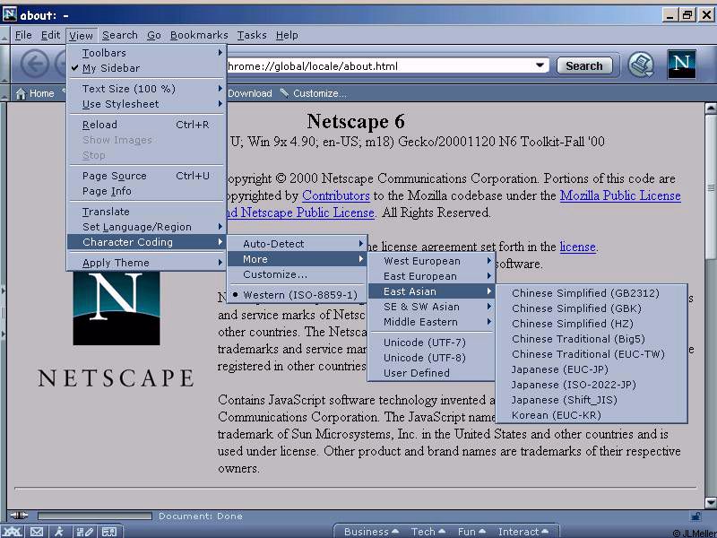This screenshot has height=538, width=717.
Task: Open the Tech tab in the taskbar
Action: pyautogui.click(x=428, y=532)
